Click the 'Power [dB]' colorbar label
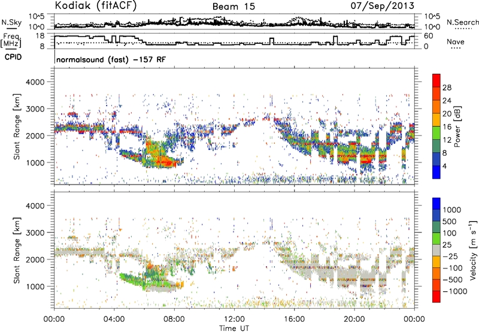 [x=457, y=126]
